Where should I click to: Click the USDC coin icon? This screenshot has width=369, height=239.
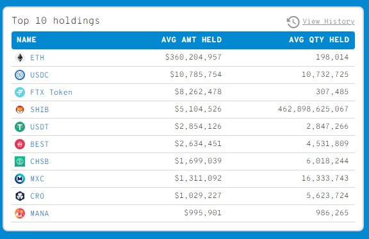click(20, 75)
